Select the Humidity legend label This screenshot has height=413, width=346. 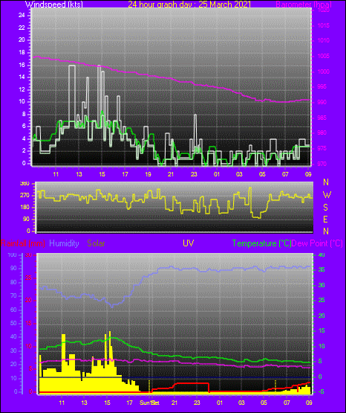point(64,243)
